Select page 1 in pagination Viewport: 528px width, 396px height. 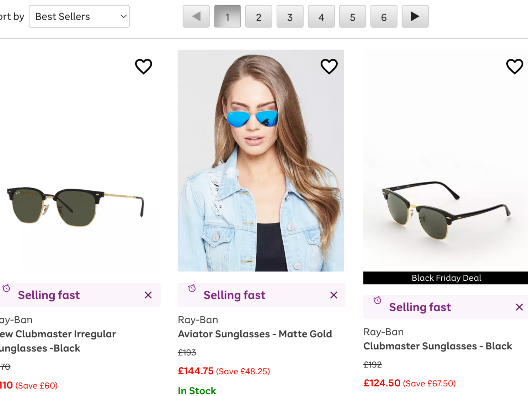click(228, 16)
